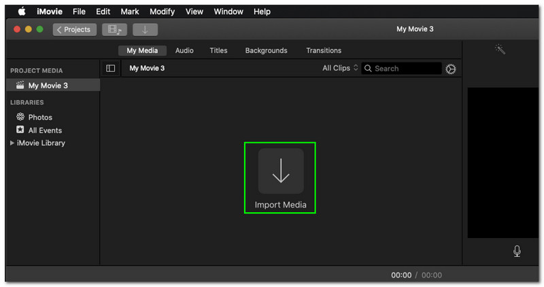
Task: Click the Search field
Action: [x=401, y=69]
